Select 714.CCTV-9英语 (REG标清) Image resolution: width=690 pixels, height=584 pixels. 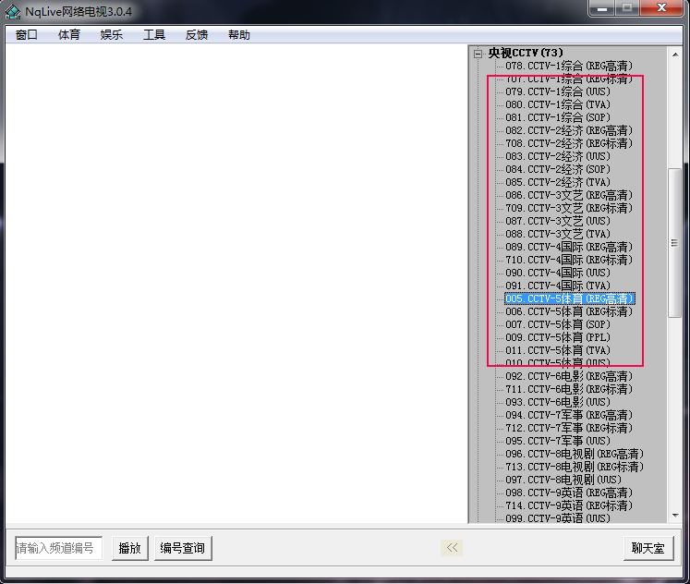(x=569, y=505)
